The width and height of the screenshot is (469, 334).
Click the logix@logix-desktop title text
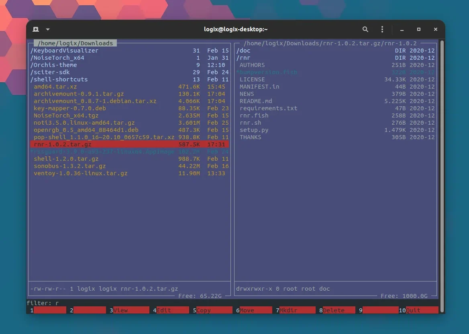coord(236,29)
